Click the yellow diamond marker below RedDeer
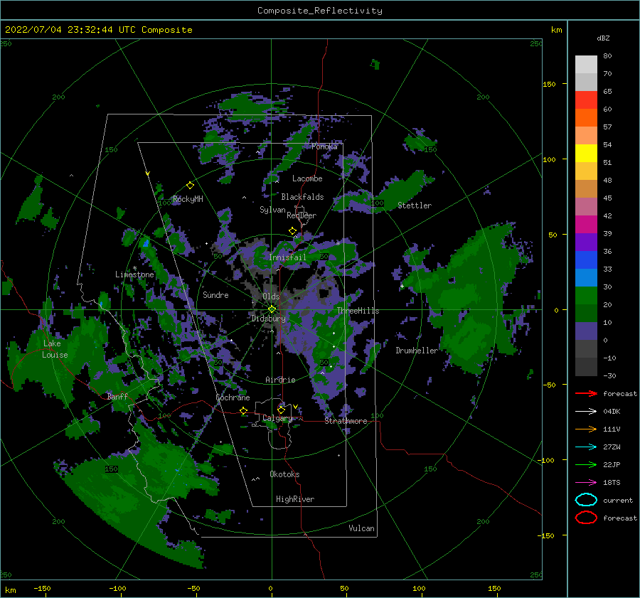Screen dimensions: 640x598 pyautogui.click(x=293, y=231)
